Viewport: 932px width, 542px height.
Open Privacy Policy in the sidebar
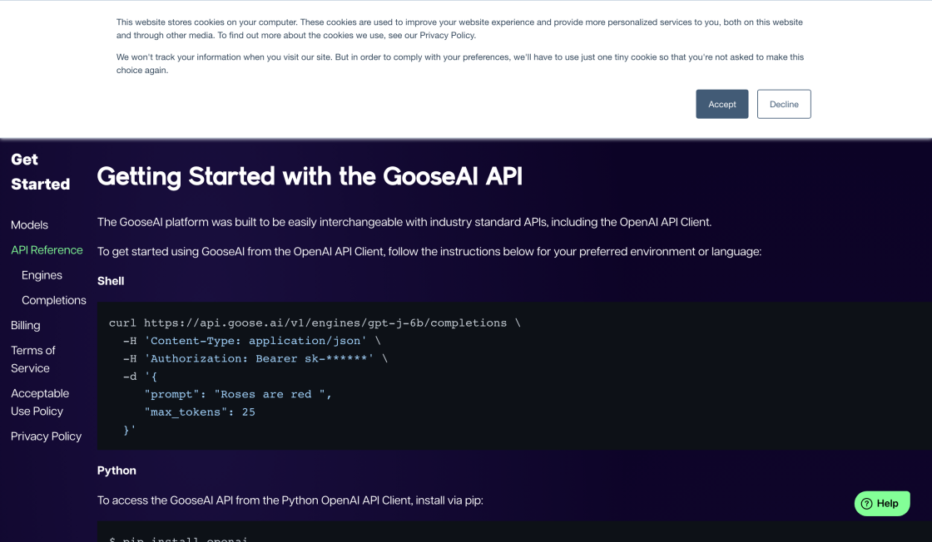(x=46, y=436)
